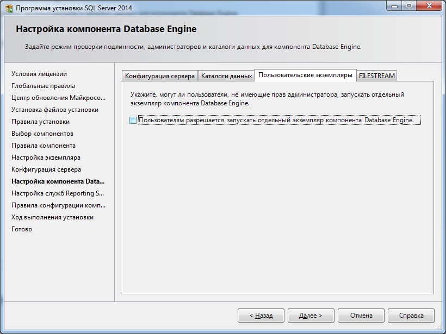The image size is (446, 334).
Task: Cancel setup with the Отмена button
Action: pyautogui.click(x=361, y=316)
